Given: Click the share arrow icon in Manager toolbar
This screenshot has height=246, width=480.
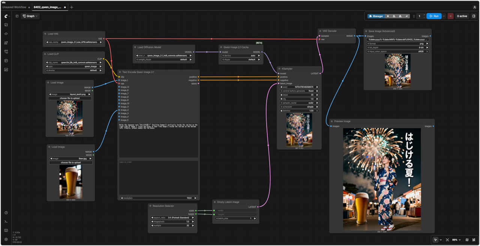Looking at the screenshot, I should tap(407, 16).
